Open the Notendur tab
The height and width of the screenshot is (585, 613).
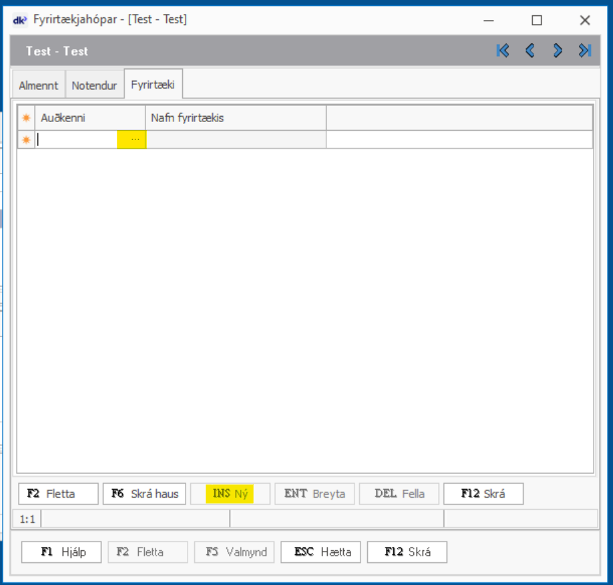pyautogui.click(x=94, y=86)
